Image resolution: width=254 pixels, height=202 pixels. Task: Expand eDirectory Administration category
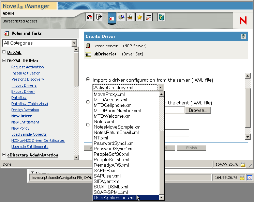pos(4,154)
